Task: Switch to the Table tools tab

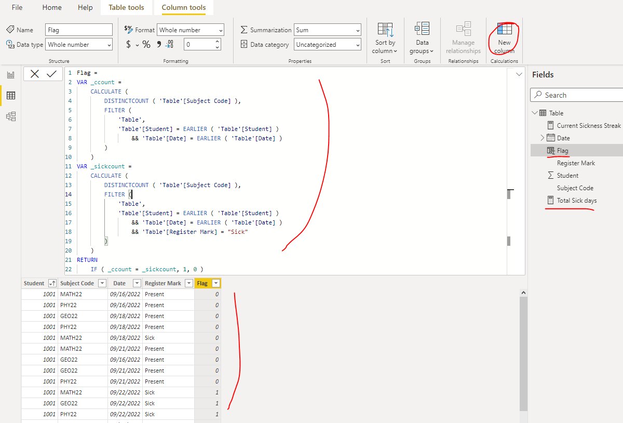Action: coord(126,7)
